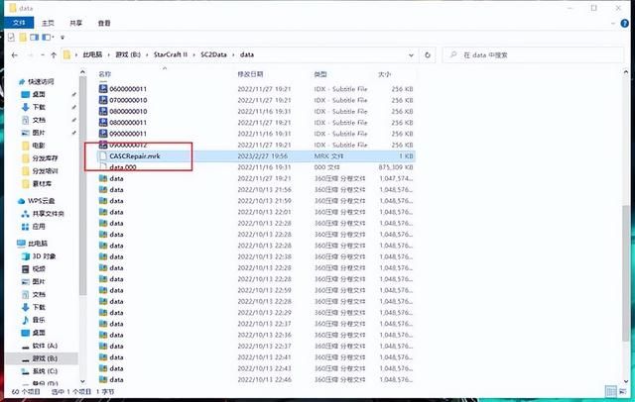Select data file modified 2022/10/13 21:56

pyautogui.click(x=256, y=190)
